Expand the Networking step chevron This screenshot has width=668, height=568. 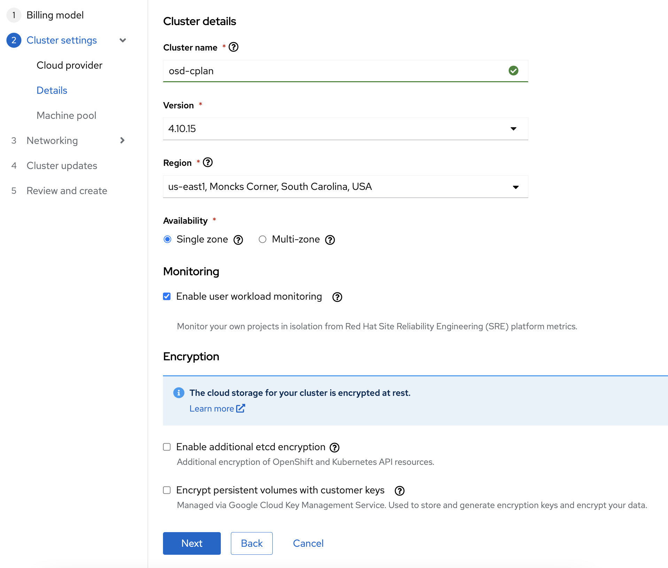point(122,140)
